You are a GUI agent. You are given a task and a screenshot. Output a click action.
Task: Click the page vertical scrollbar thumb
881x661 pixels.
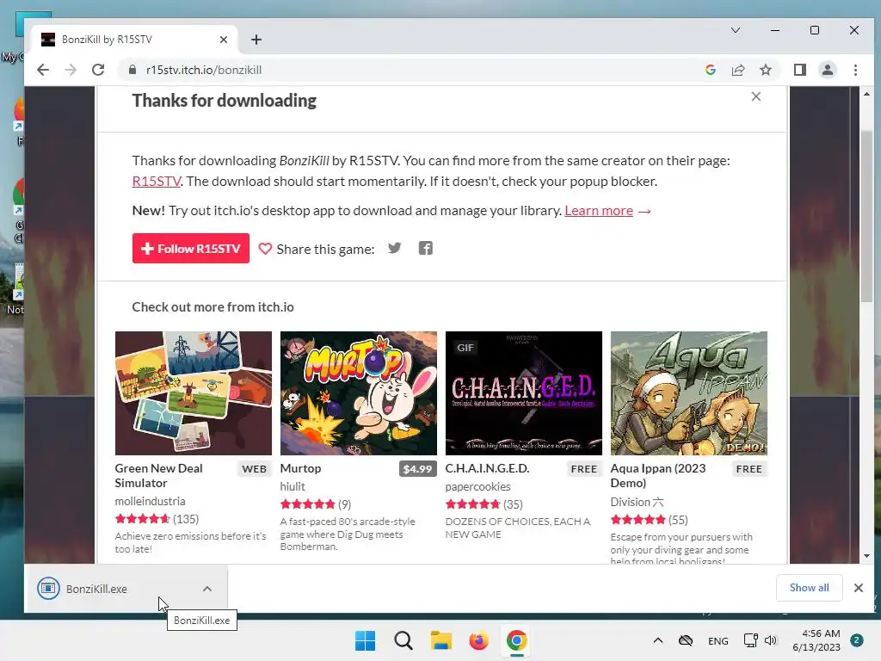pyautogui.click(x=866, y=216)
